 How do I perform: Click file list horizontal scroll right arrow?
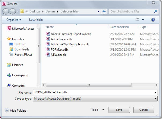click(x=157, y=85)
